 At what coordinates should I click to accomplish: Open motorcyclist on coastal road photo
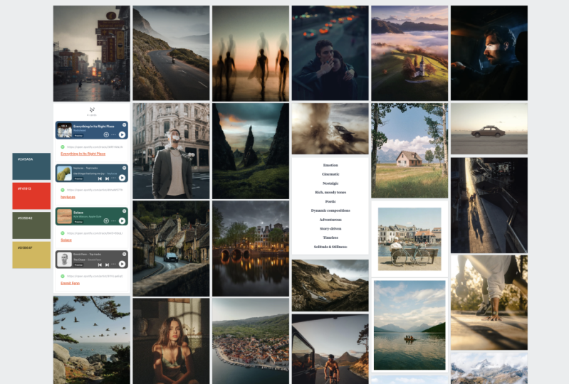[x=171, y=53]
